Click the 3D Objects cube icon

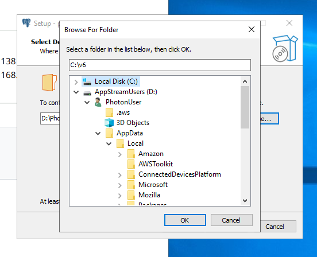click(x=109, y=123)
